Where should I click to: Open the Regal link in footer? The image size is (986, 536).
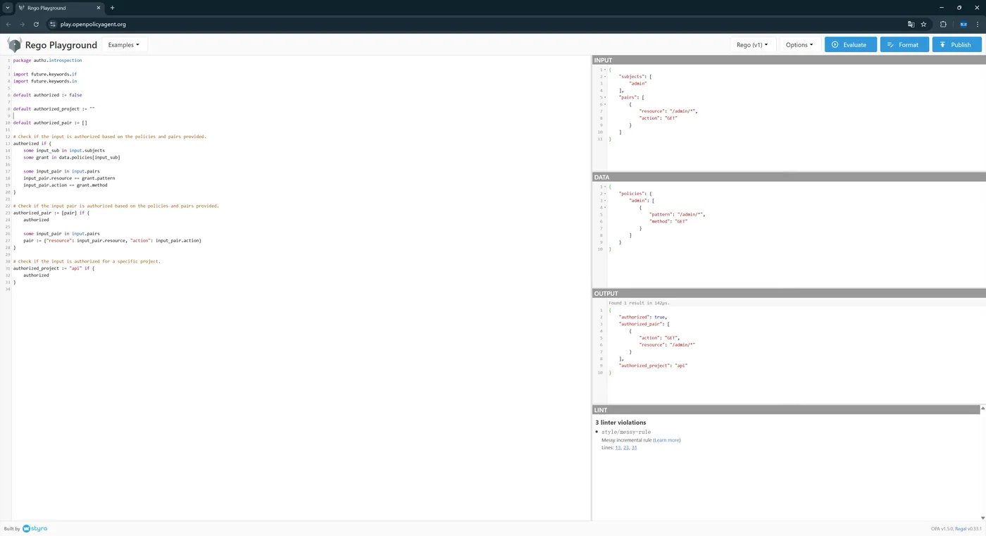coord(959,528)
